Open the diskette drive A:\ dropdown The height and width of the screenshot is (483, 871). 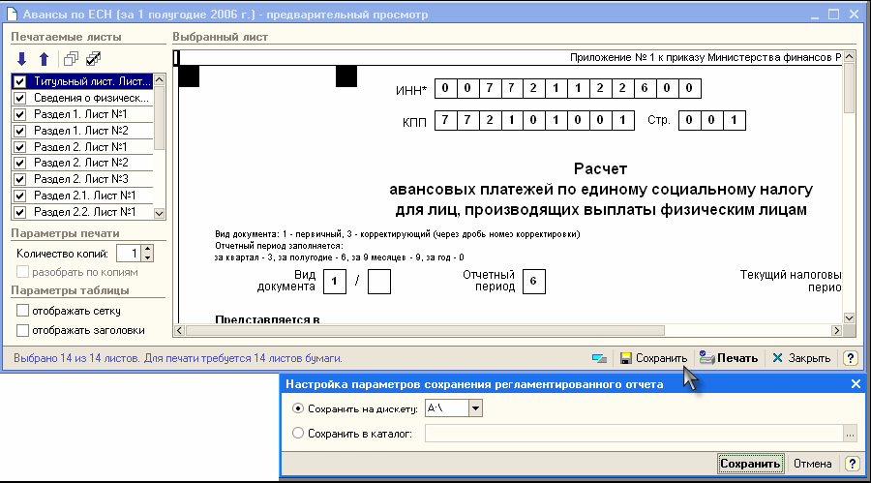click(x=474, y=408)
